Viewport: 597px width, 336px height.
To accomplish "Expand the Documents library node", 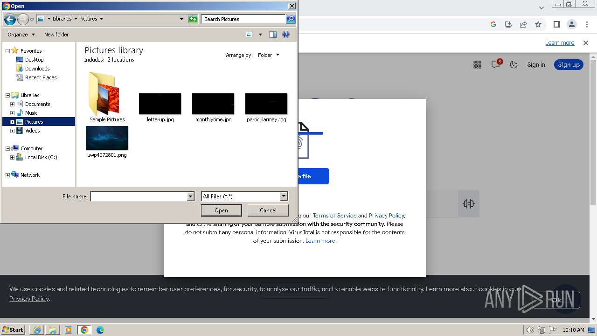I will pos(12,104).
